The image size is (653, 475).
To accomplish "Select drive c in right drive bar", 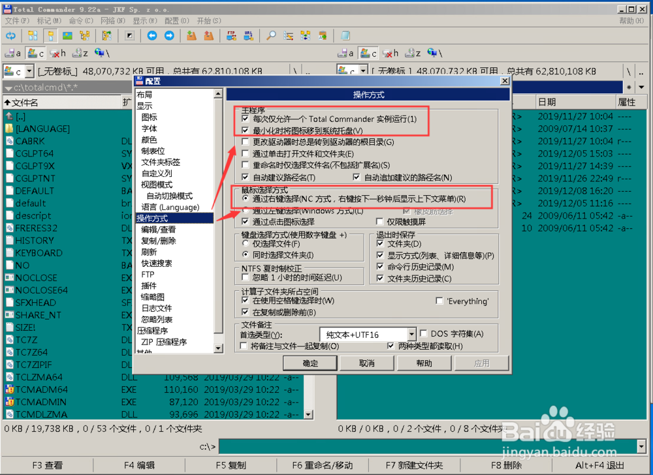I will click(368, 54).
